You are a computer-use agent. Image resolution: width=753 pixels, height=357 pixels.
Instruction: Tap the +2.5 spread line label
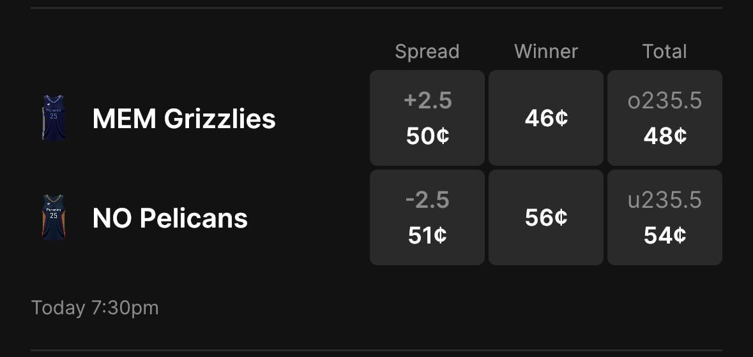[x=427, y=100]
